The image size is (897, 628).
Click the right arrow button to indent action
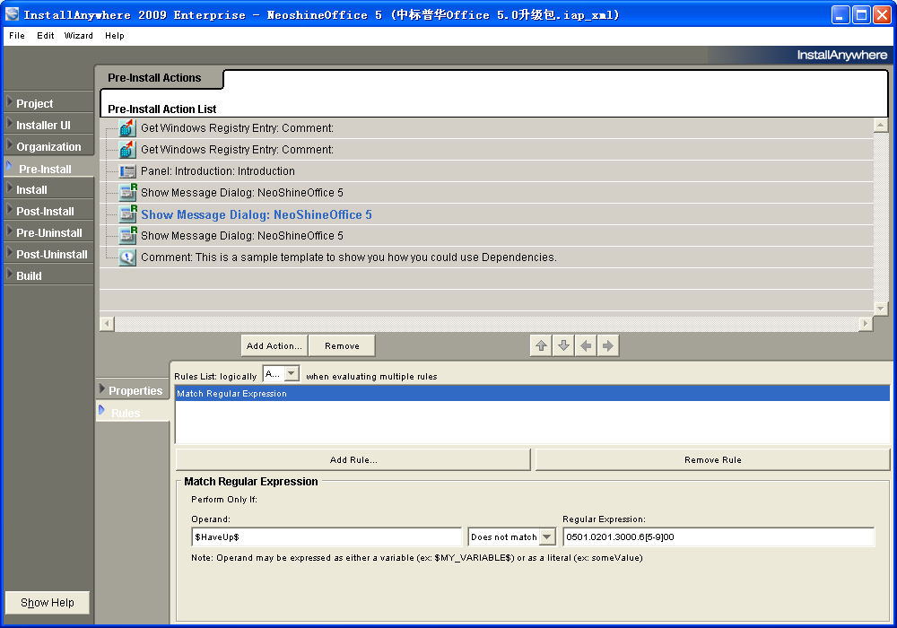pos(608,345)
